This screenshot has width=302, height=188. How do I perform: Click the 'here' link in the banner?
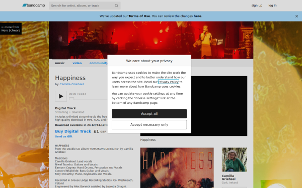[x=197, y=16]
